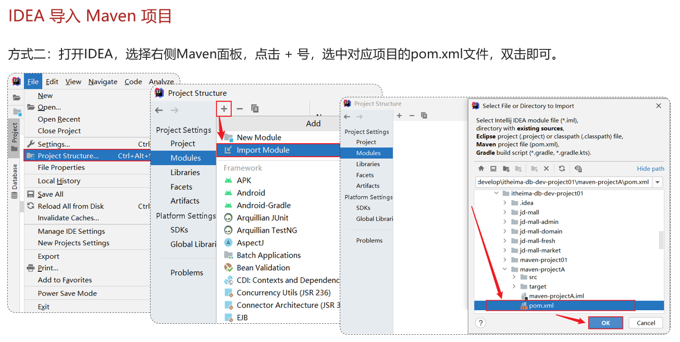Expand the maven-project01 folder
Image resolution: width=680 pixels, height=342 pixels.
pyautogui.click(x=505, y=260)
